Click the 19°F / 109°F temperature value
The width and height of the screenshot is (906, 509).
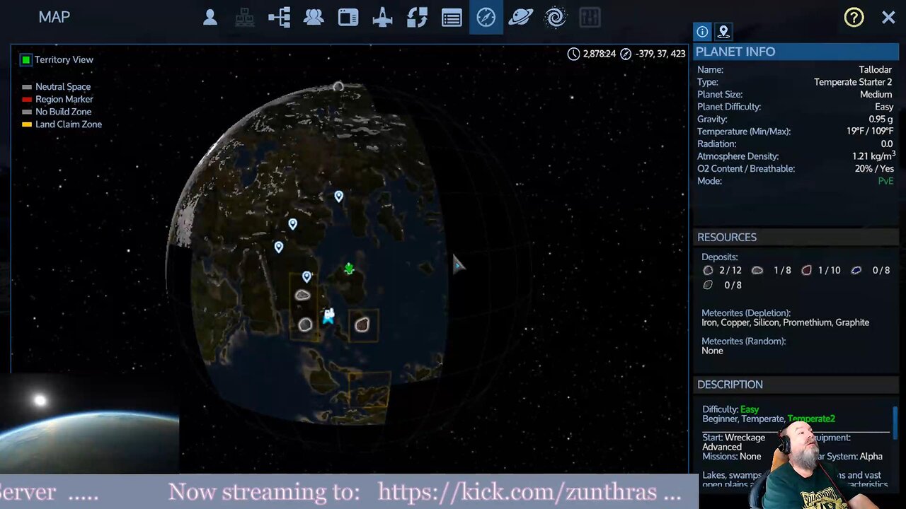click(870, 131)
